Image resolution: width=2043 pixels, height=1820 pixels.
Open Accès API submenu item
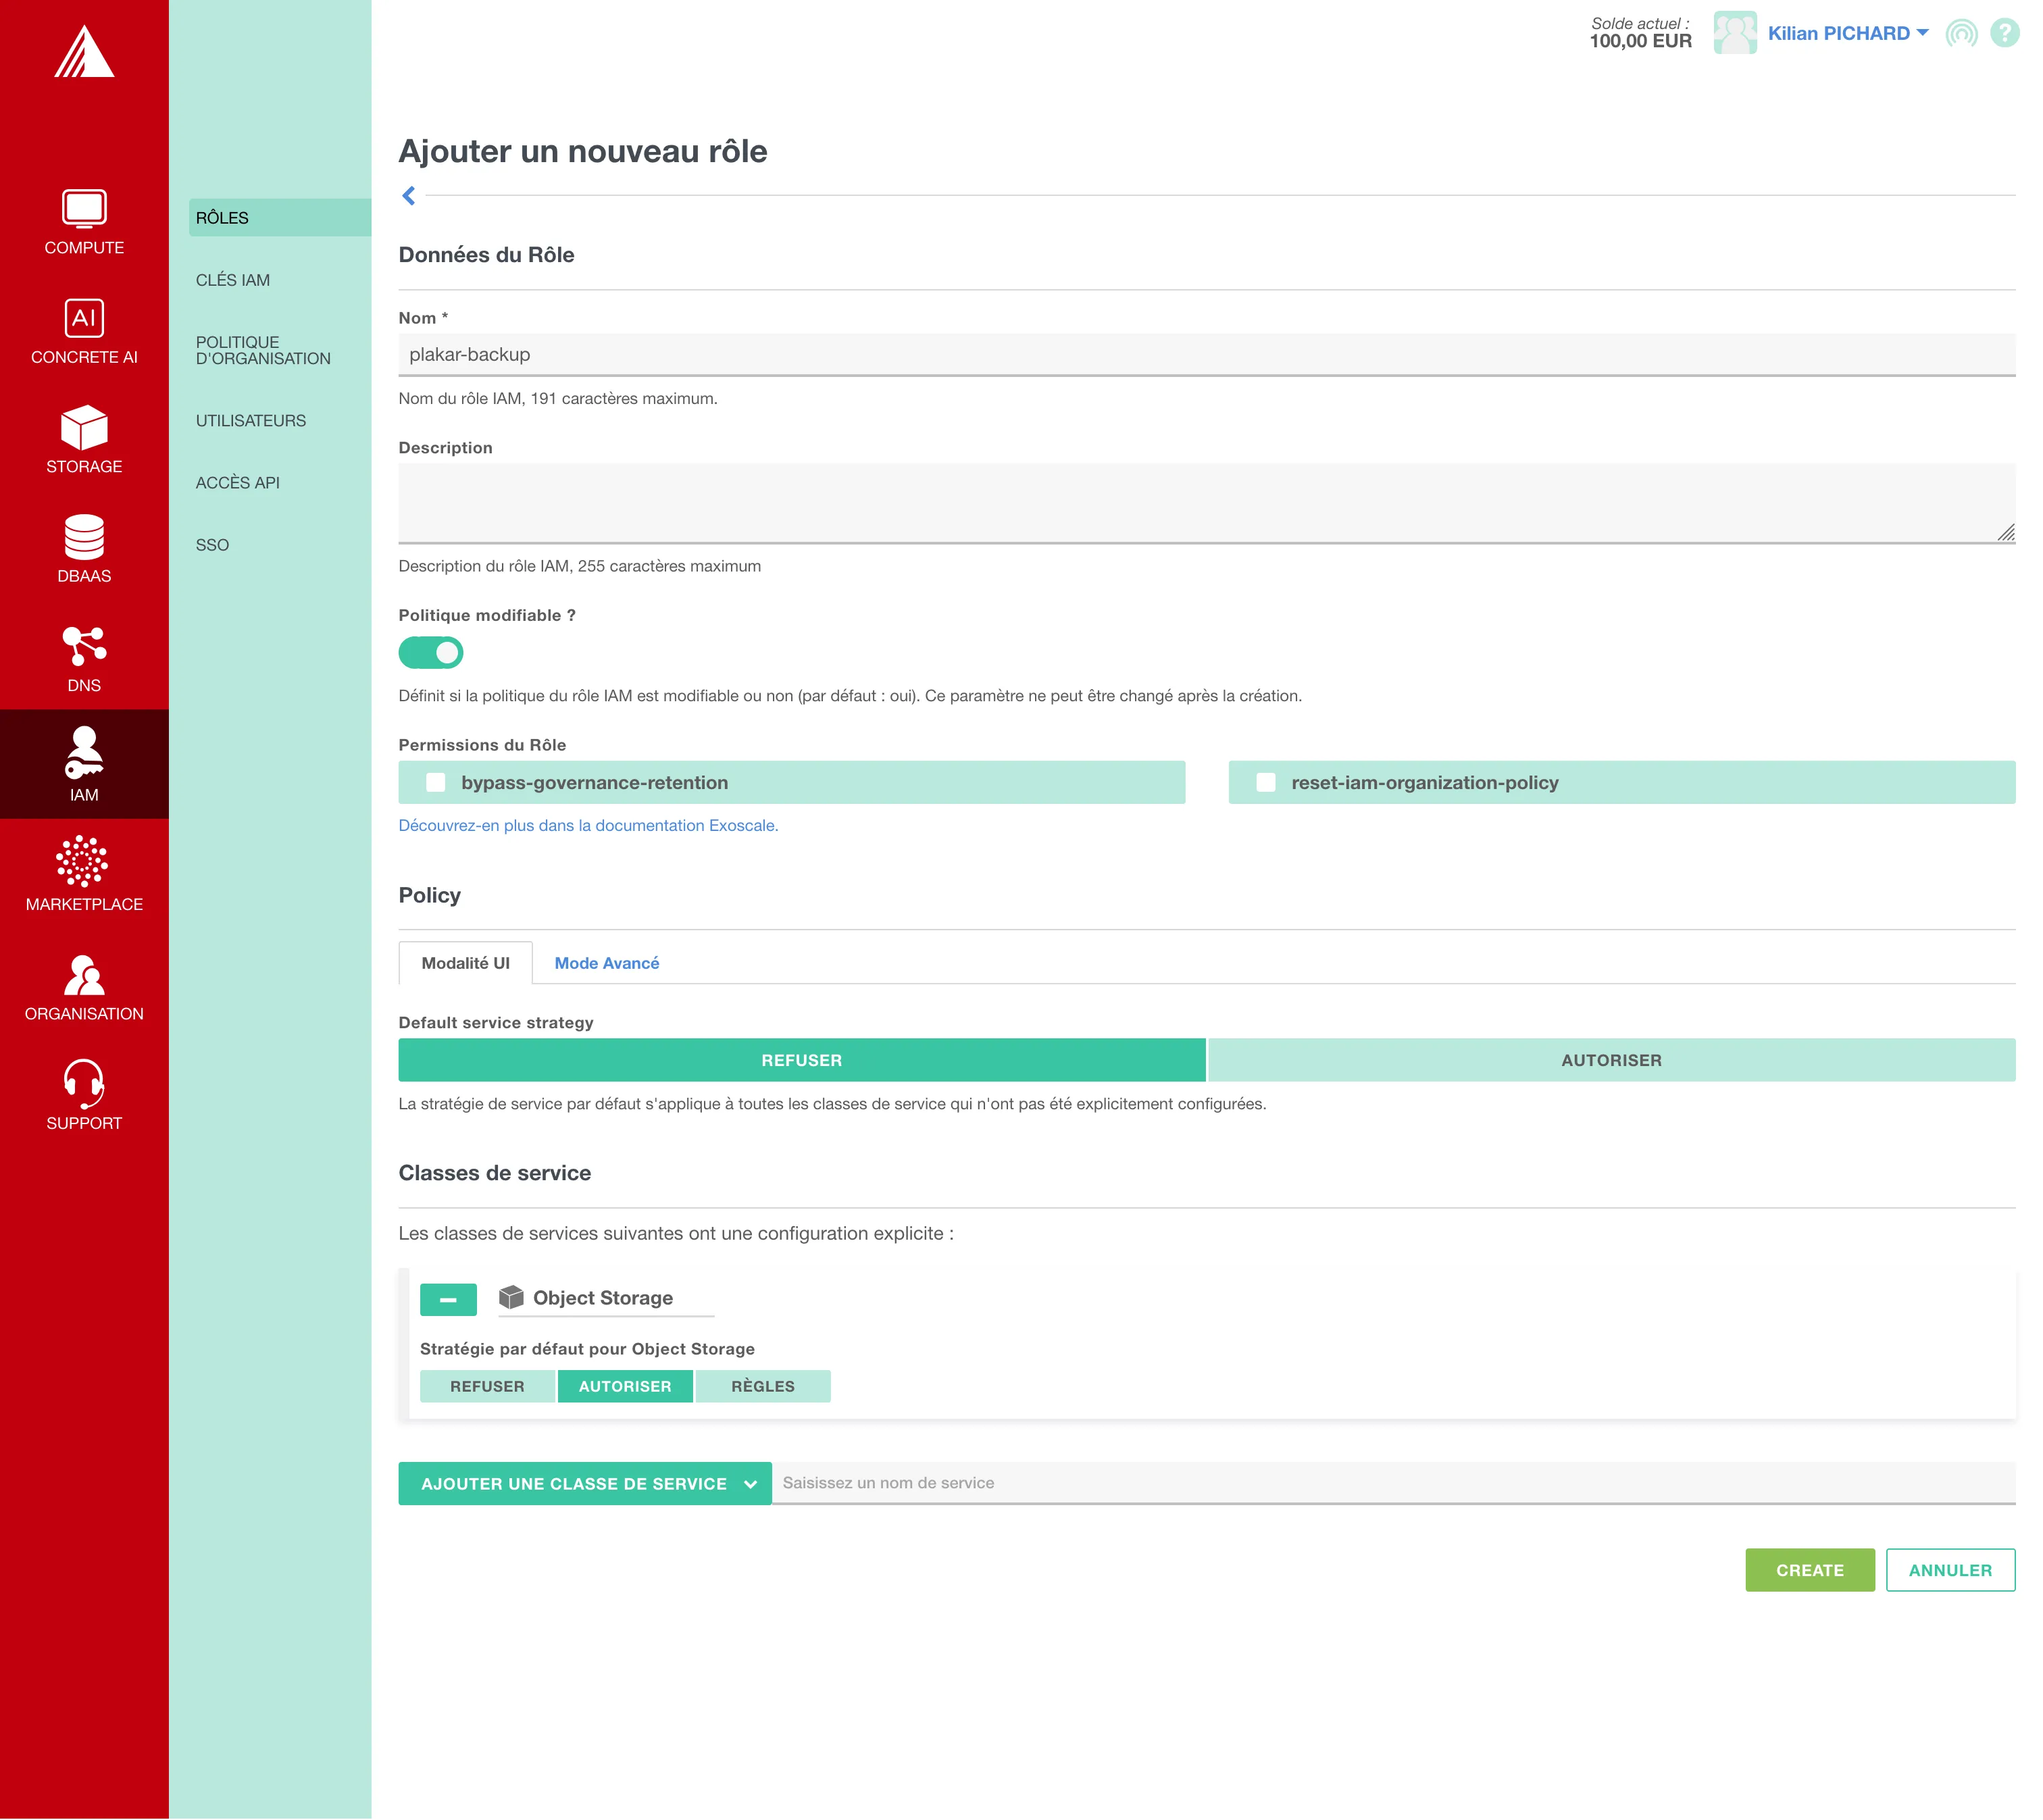pos(238,483)
